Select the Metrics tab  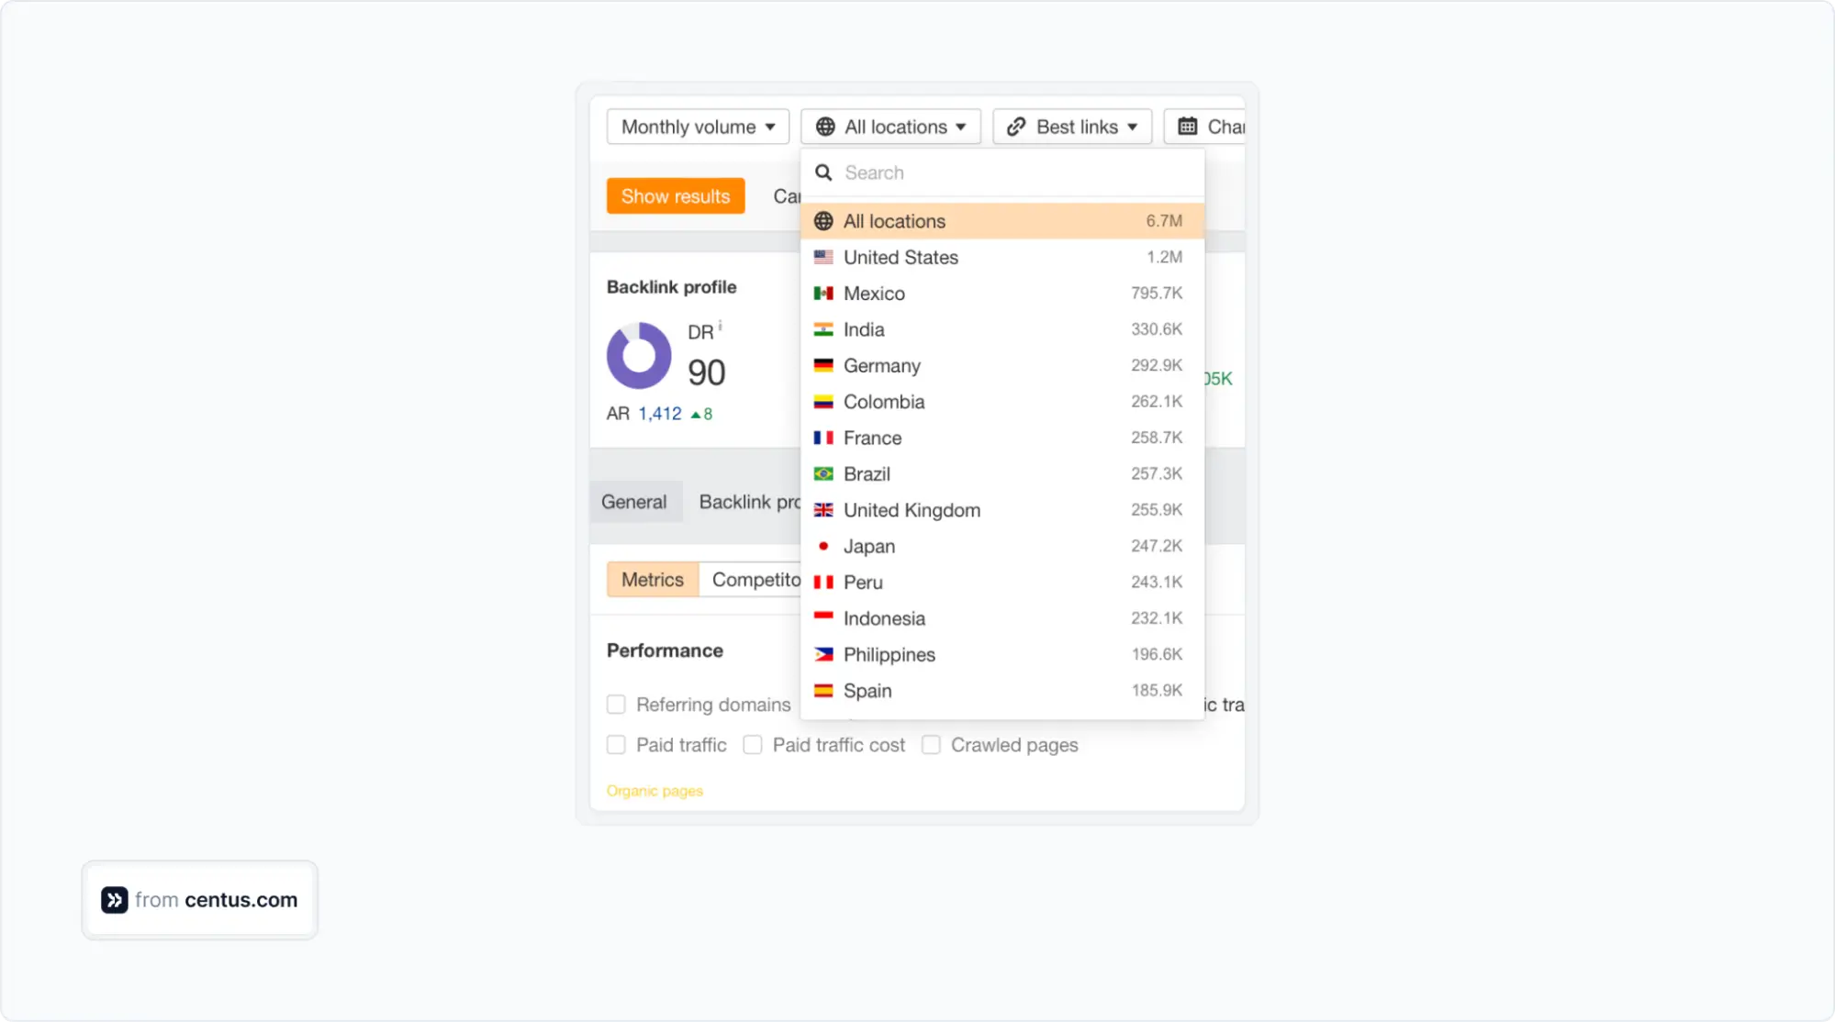[x=652, y=579]
